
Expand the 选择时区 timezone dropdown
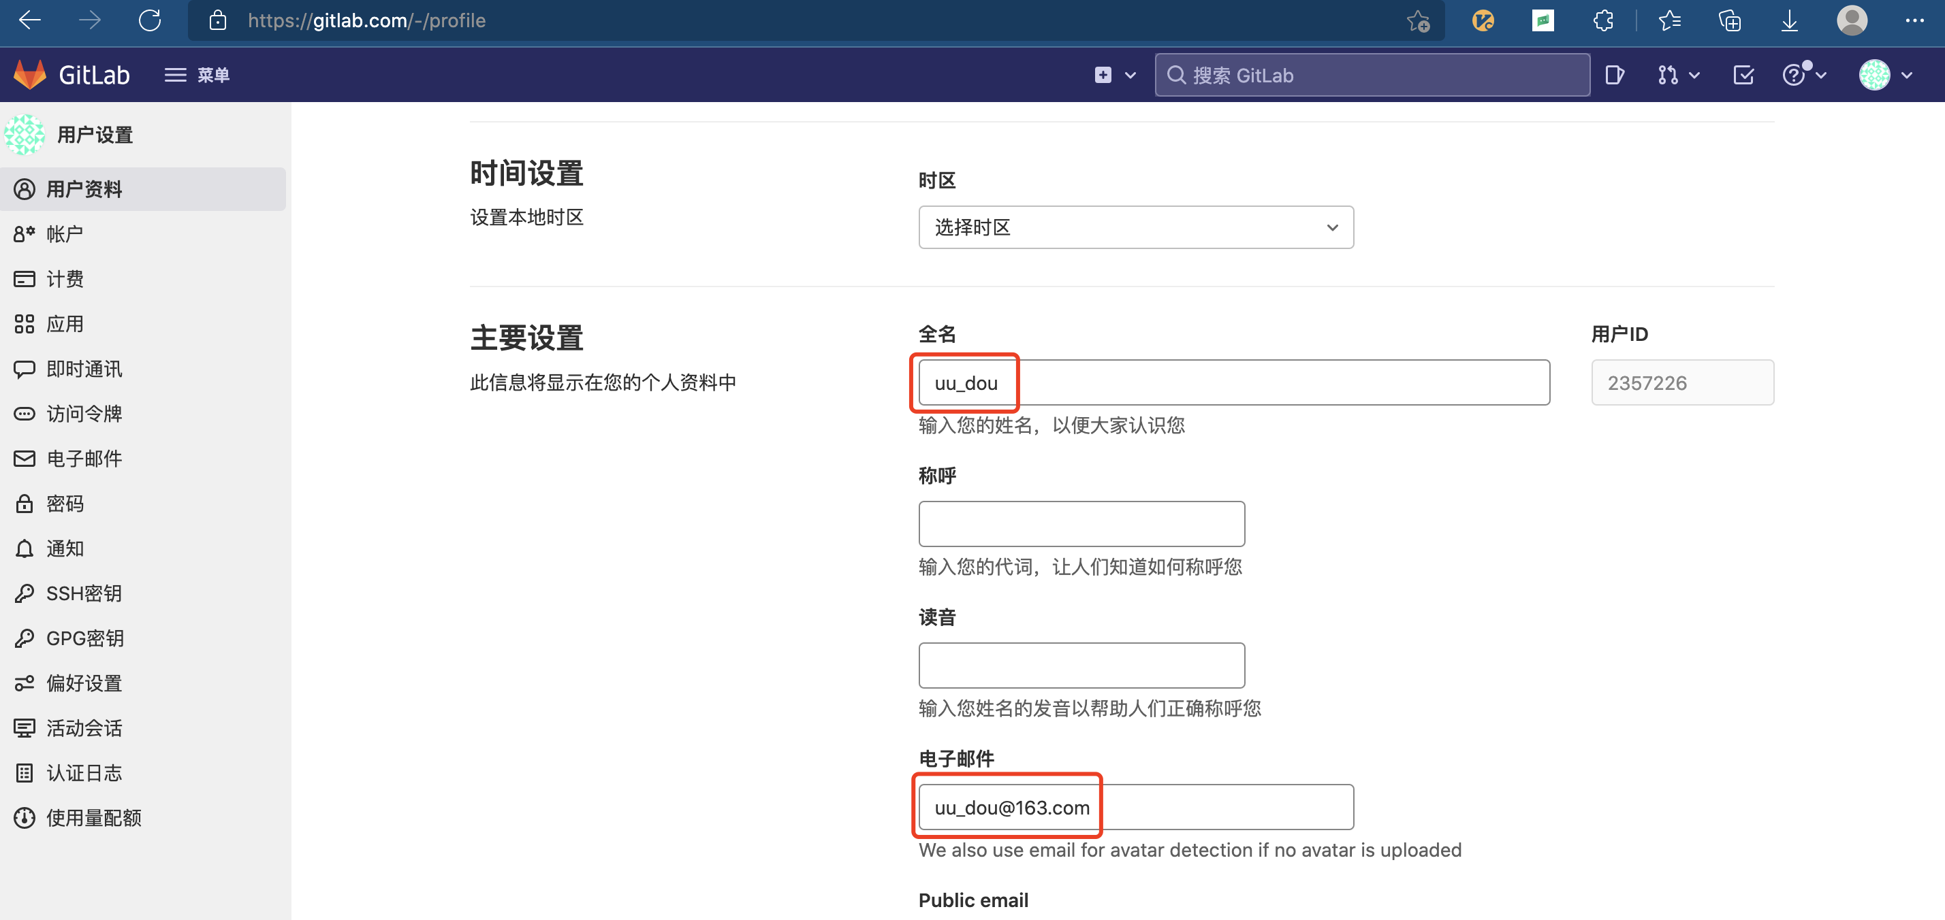(1135, 227)
